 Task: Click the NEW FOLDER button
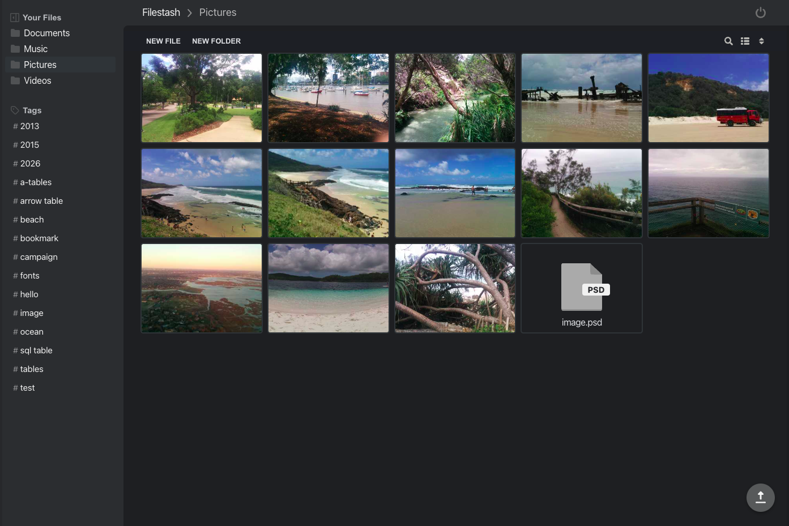coord(216,41)
